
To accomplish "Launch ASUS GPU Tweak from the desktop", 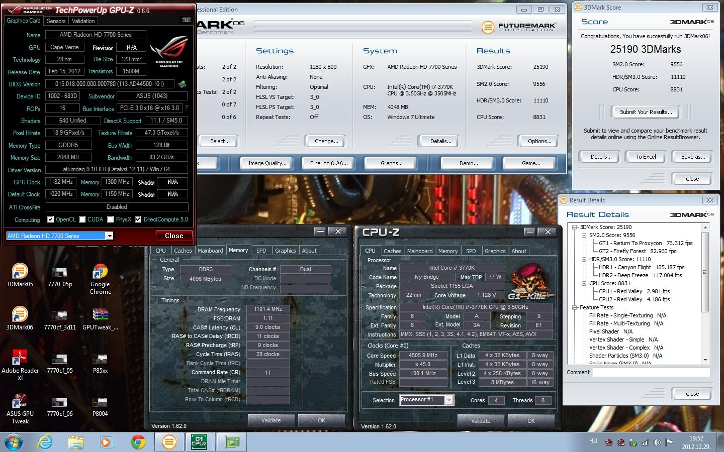I will (20, 408).
